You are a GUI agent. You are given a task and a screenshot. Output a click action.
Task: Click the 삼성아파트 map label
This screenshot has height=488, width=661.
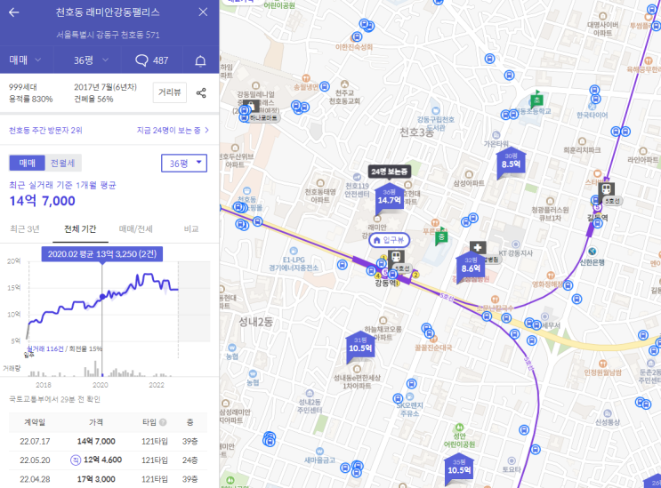[469, 183]
